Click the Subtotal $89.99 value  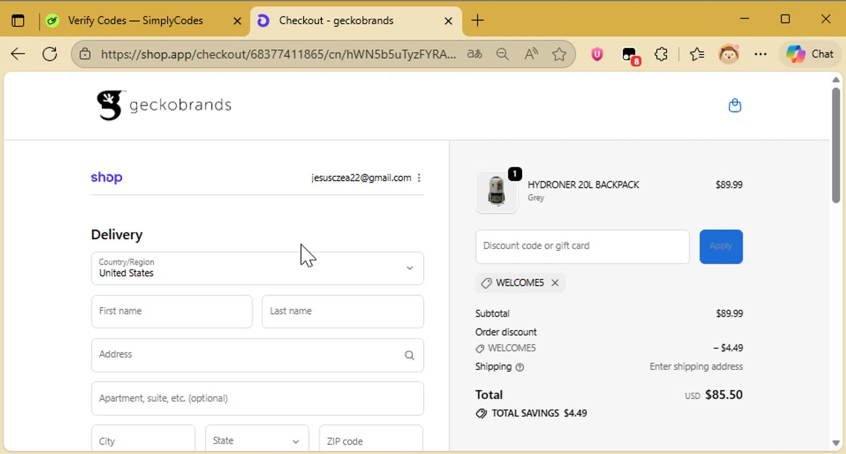tap(729, 314)
